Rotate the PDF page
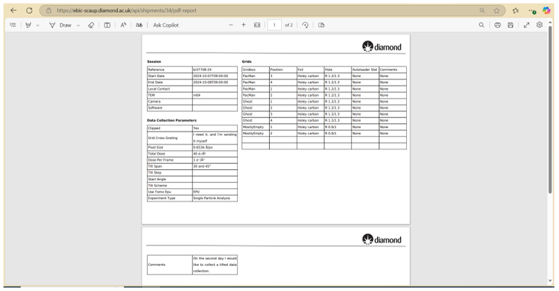The height and width of the screenshot is (291, 559). (305, 25)
